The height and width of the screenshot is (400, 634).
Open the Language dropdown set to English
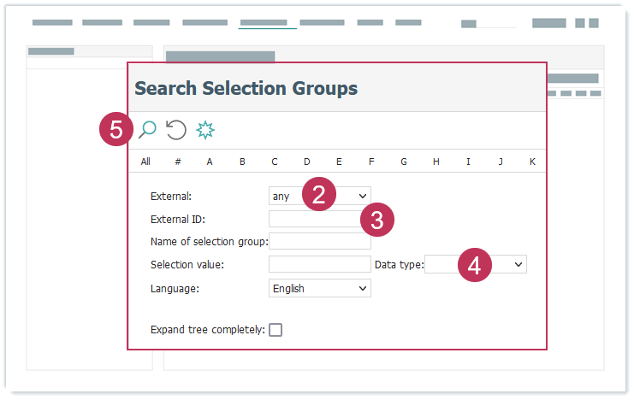tap(319, 288)
